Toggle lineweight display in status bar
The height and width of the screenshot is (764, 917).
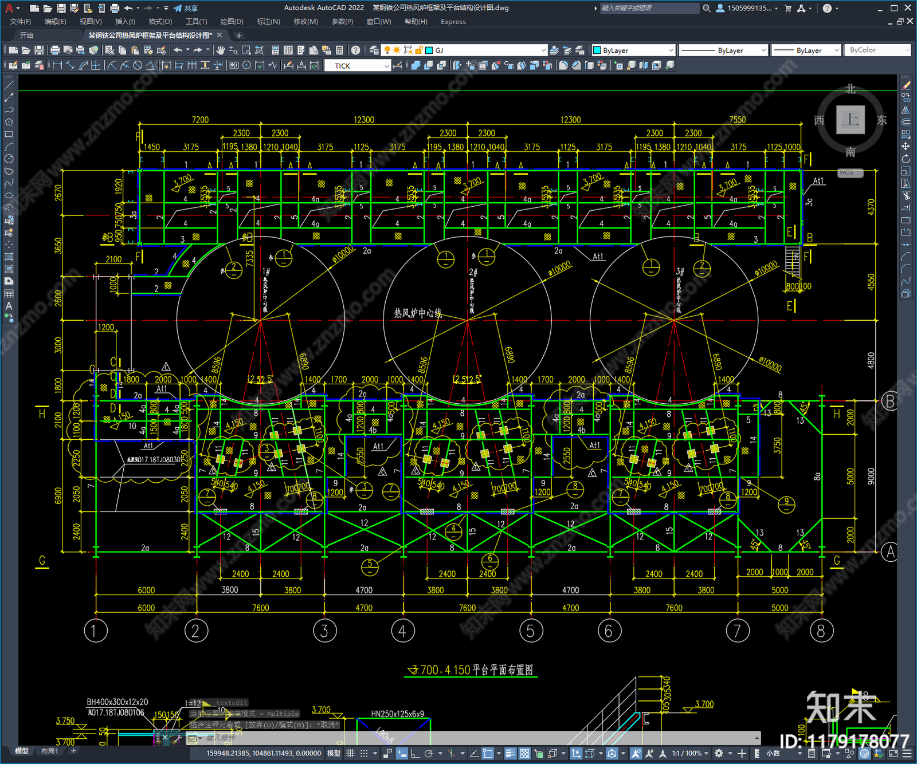510,753
